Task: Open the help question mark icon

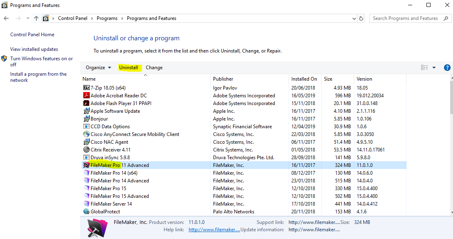Action: click(447, 68)
